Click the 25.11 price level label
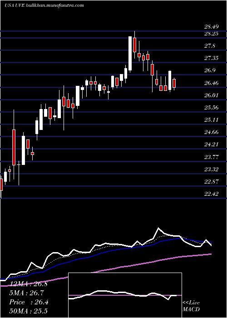Screen dimensions: 227x318 211,120
